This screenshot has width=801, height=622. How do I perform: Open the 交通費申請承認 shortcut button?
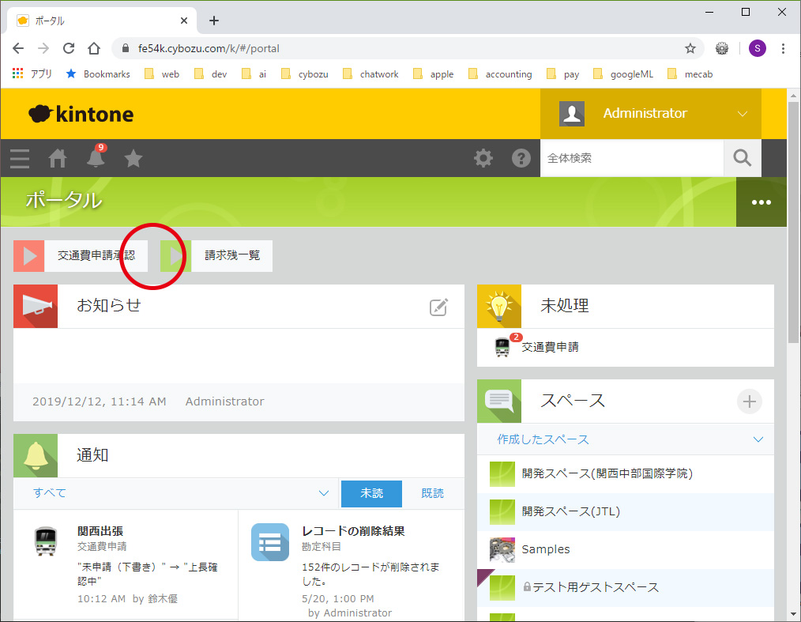81,256
